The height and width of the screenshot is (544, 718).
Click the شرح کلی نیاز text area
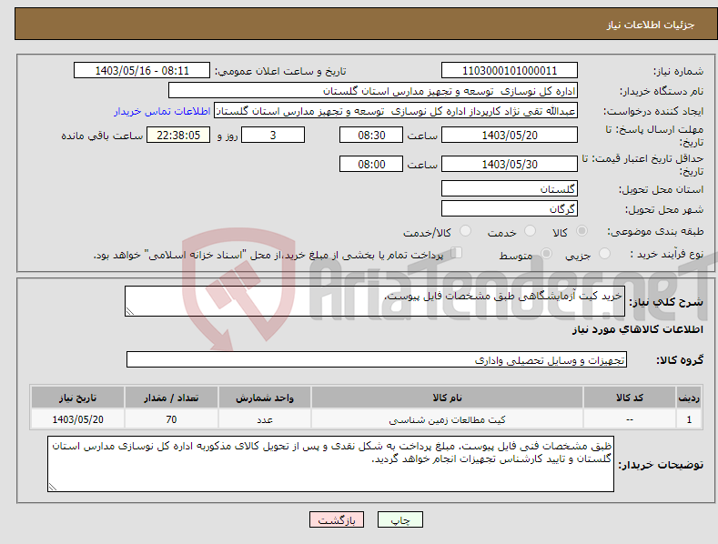pyautogui.click(x=375, y=301)
